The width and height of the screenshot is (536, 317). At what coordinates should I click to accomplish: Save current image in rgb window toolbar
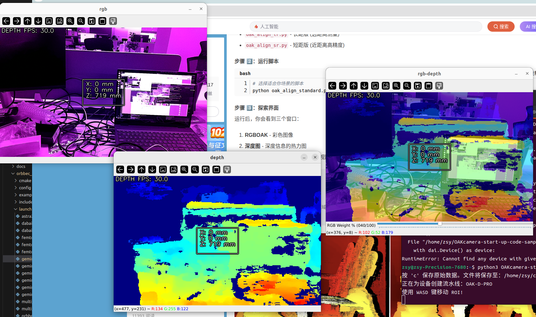point(92,21)
